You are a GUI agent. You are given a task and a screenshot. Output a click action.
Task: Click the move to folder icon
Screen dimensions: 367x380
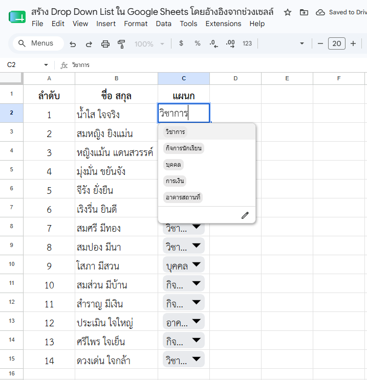point(304,12)
